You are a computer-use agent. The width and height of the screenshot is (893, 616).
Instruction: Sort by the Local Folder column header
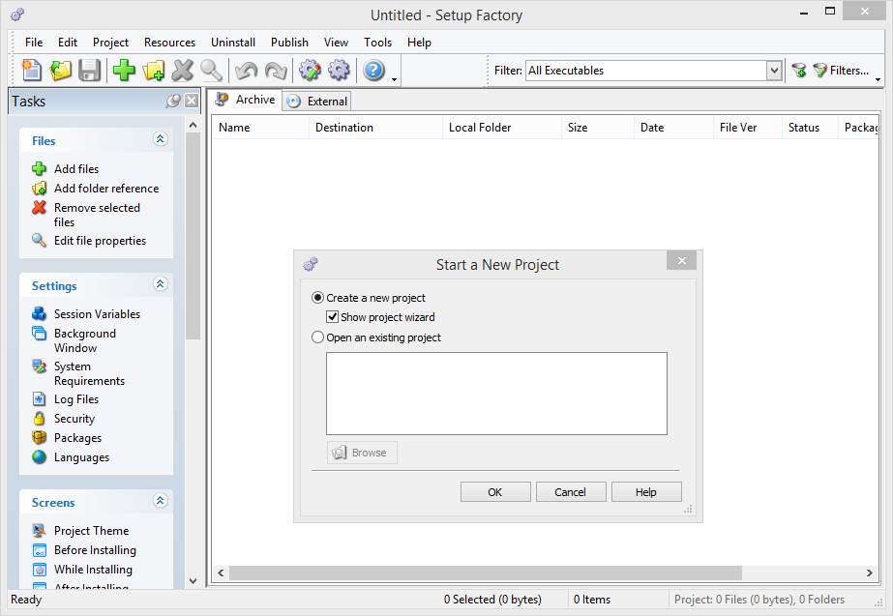tap(501, 128)
